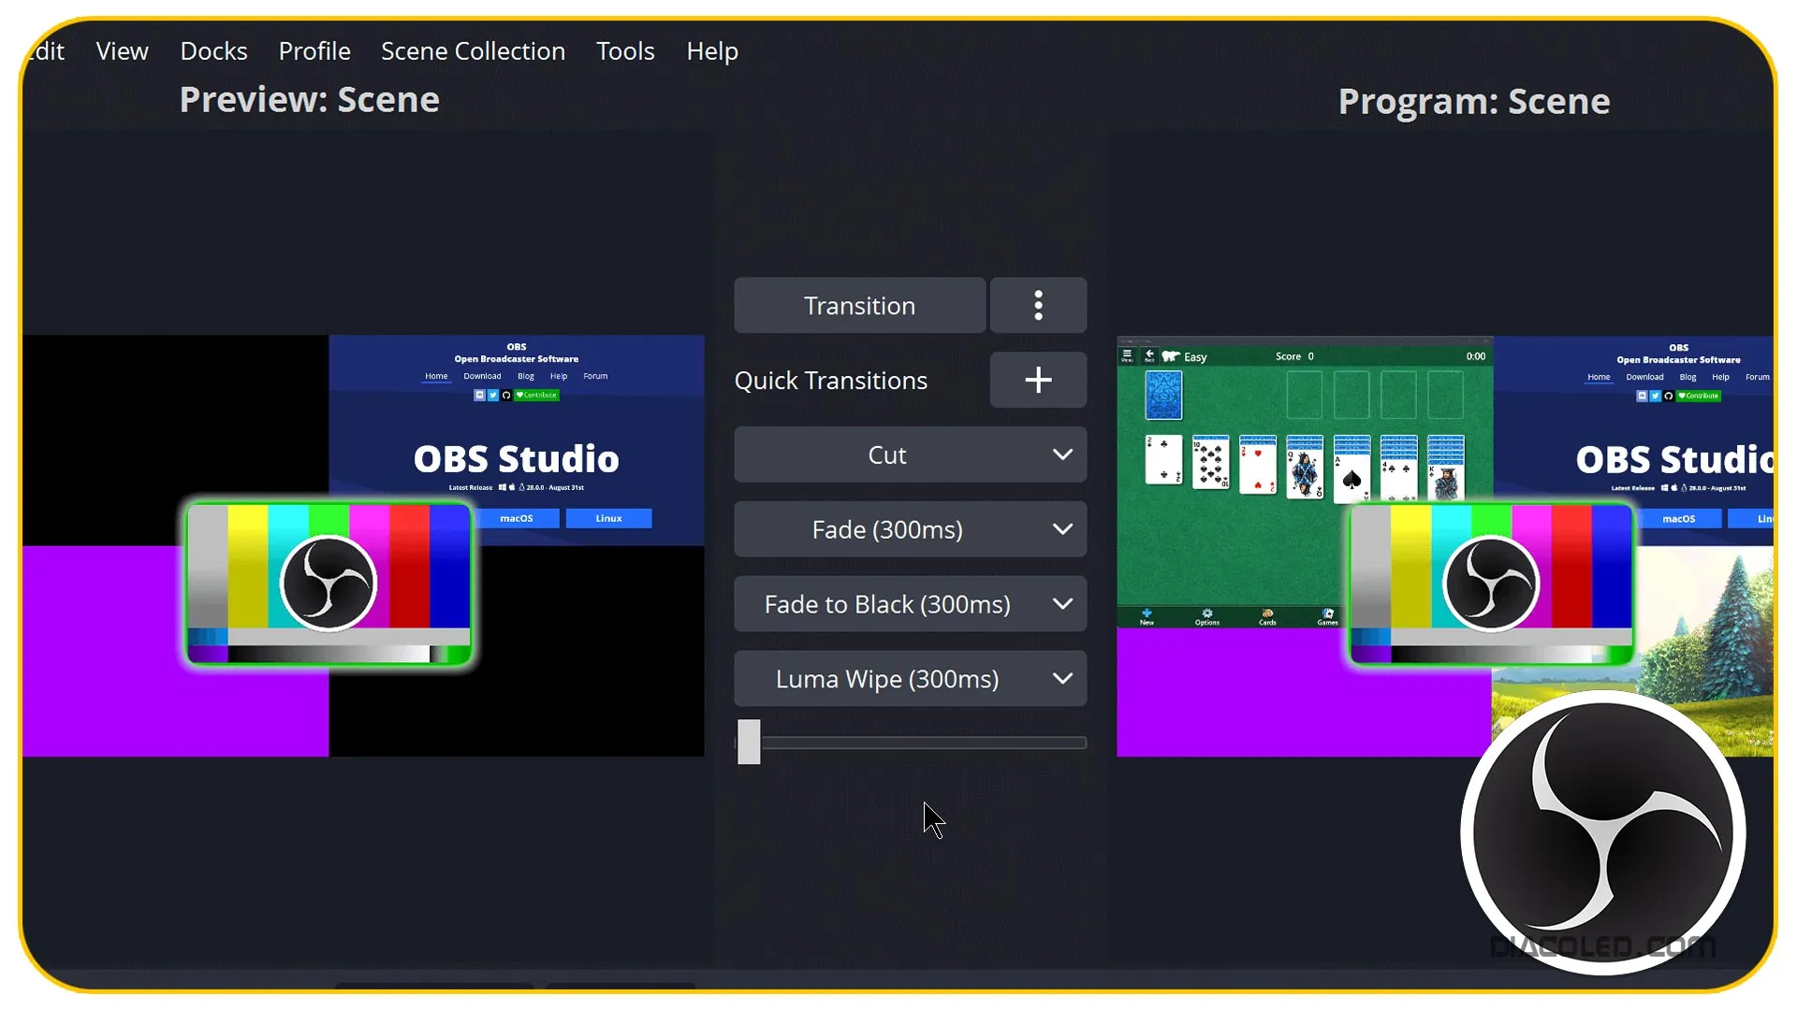Open the Scene Collection menu
This screenshot has height=1010, width=1797.
tap(473, 51)
